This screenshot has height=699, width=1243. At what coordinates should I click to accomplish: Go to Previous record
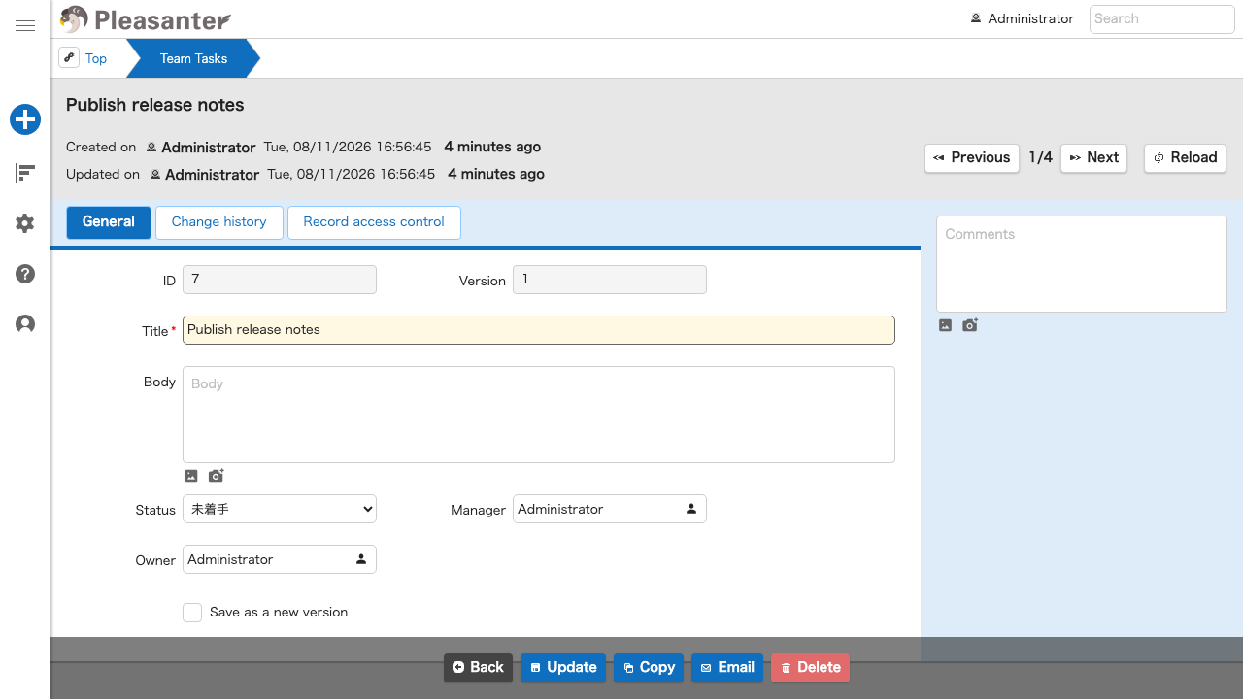972,157
